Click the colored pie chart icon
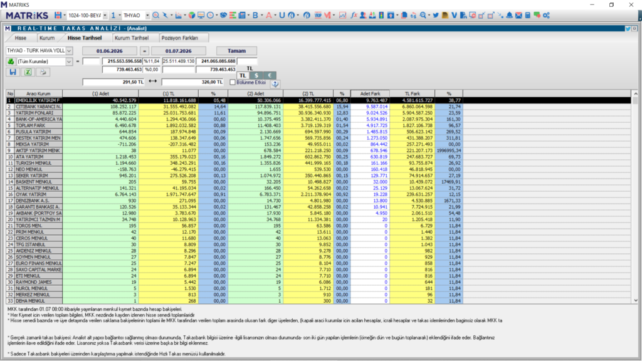 pos(192,15)
